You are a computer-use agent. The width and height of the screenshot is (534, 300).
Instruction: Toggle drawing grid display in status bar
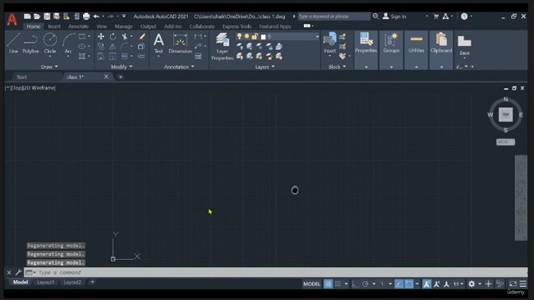[x=328, y=284]
